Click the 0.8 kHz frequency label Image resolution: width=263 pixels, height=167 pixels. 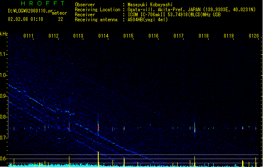coord(3,117)
